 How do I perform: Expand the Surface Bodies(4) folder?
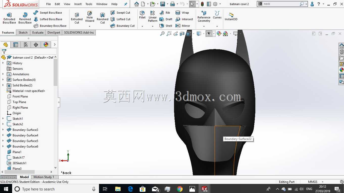pos(3,80)
